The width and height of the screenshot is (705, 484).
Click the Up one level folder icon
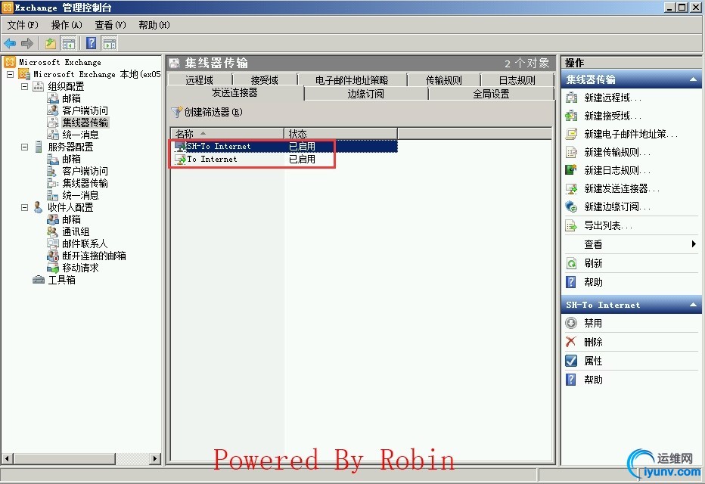51,43
